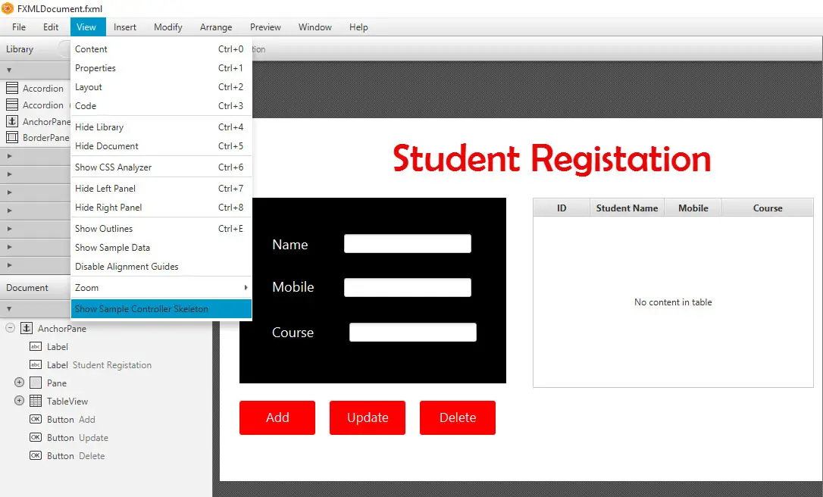
Task: Select the OK icon beside Button Add
Action: [x=36, y=419]
